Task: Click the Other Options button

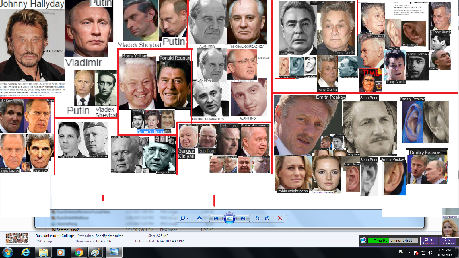Action: (429, 241)
